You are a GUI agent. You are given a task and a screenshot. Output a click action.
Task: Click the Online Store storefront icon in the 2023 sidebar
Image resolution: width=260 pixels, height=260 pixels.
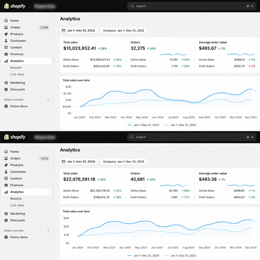click(x=6, y=106)
